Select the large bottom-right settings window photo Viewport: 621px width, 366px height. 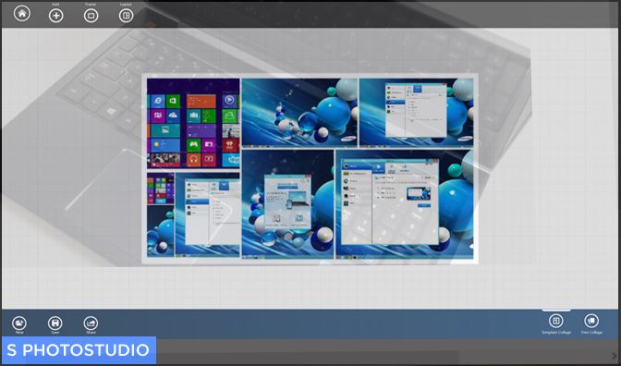(x=405, y=204)
